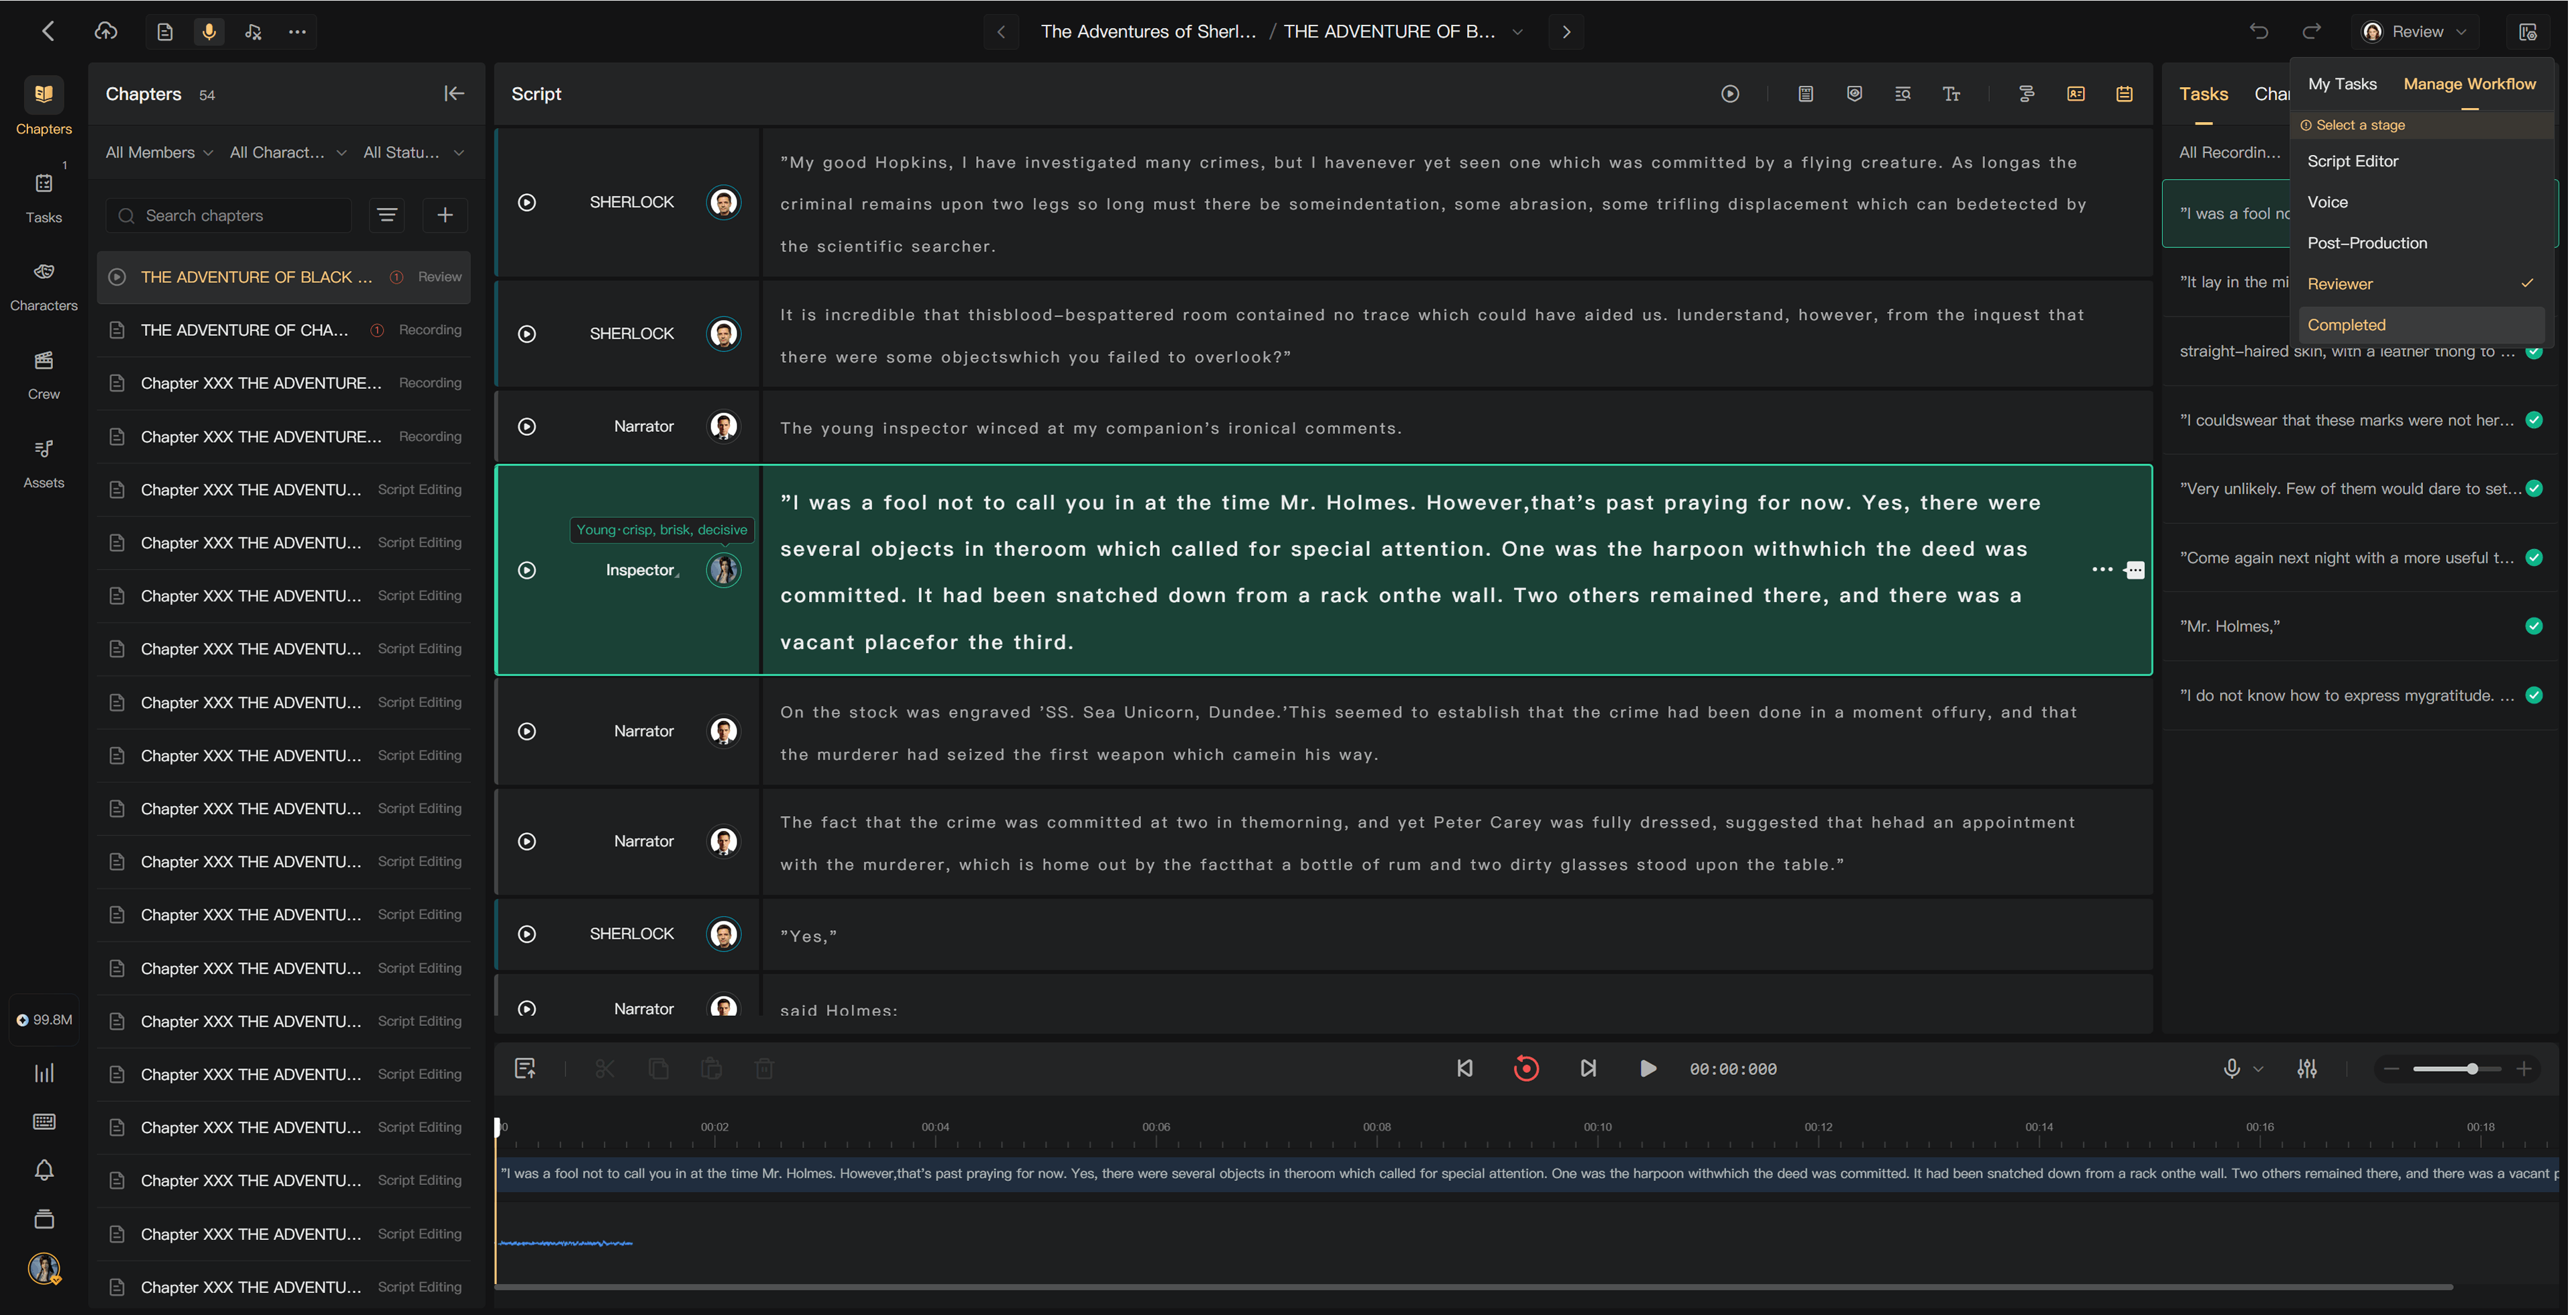Toggle the check on "Mr. Holmes," task

click(x=2534, y=626)
